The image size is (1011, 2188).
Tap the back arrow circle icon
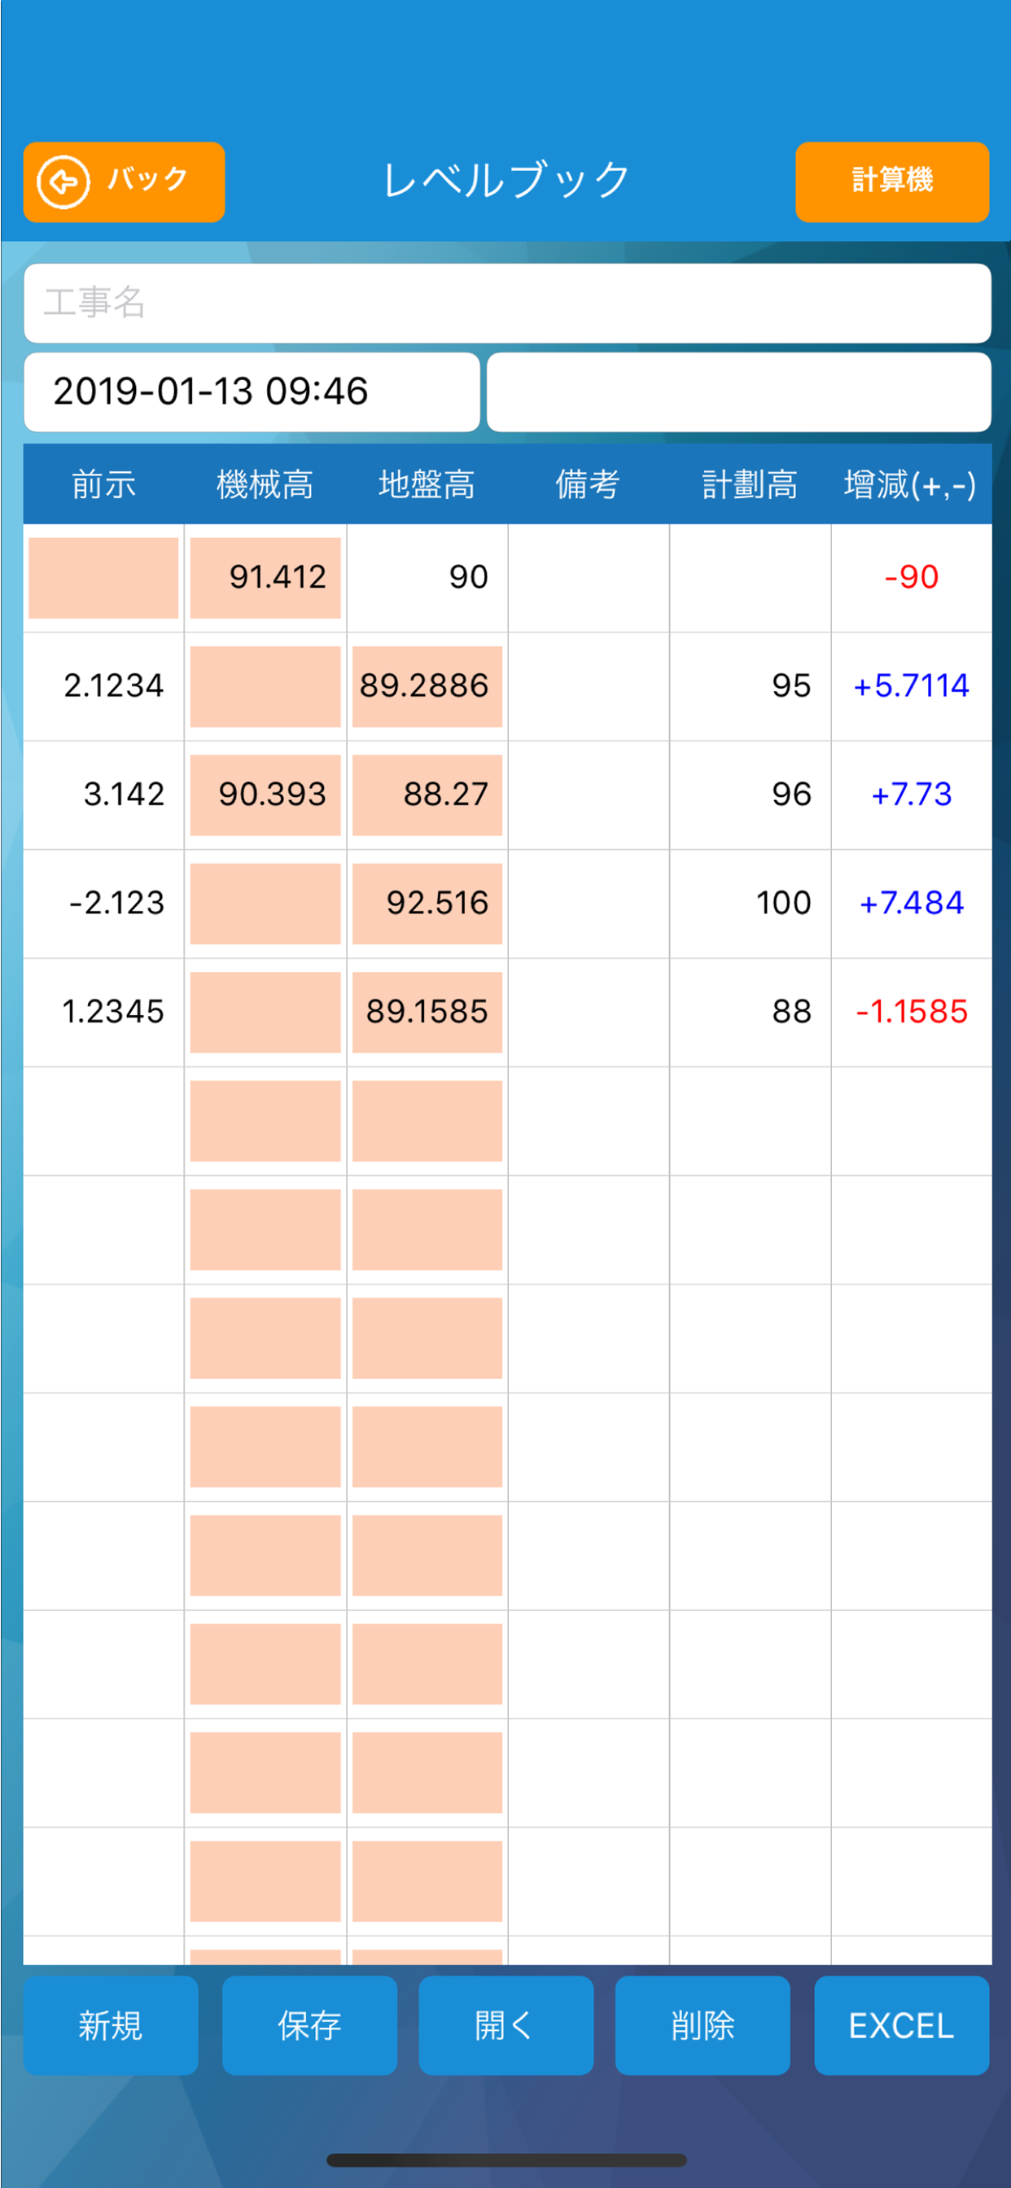[x=63, y=182]
